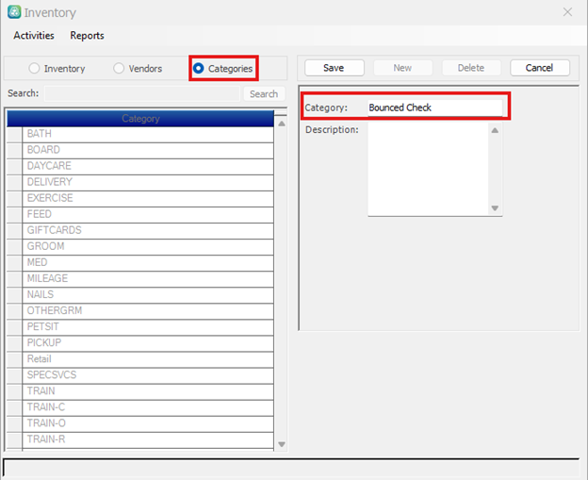Click the Category column header
Screen dimensions: 588x480
coord(140,119)
